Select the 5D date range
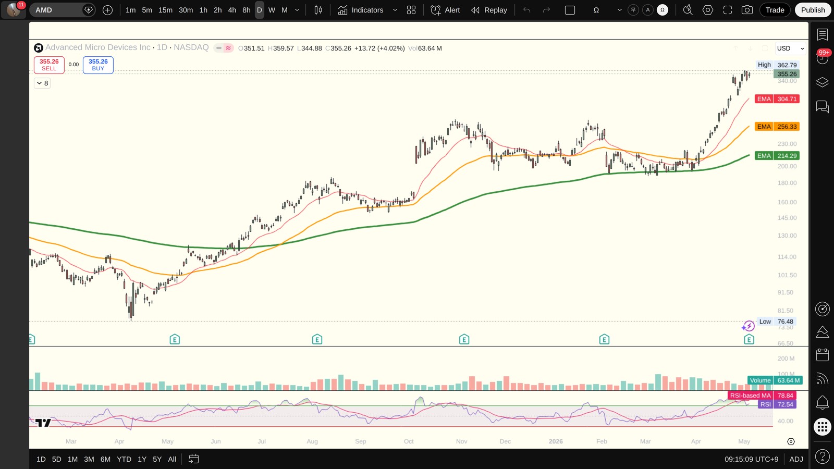This screenshot has width=834, height=469. click(57, 459)
